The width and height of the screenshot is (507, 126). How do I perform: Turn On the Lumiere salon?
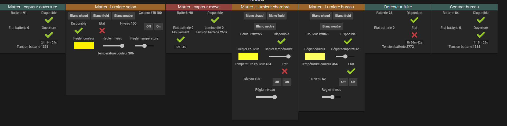tap(158, 26)
